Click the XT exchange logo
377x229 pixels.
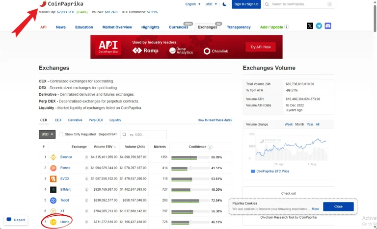click(53, 211)
